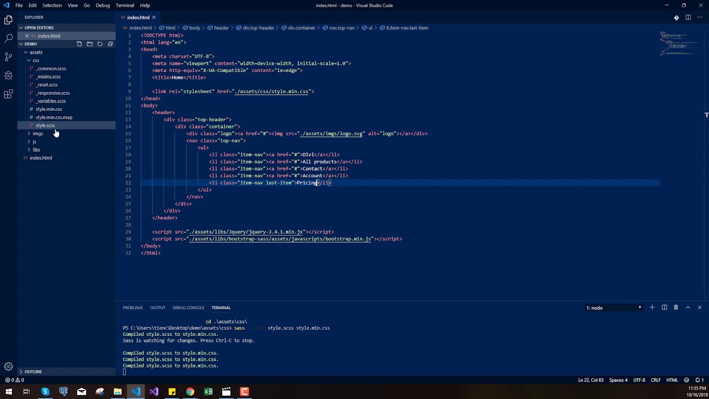Viewport: 709px width, 399px height.
Task: Expand the imgs folder
Action: click(38, 134)
